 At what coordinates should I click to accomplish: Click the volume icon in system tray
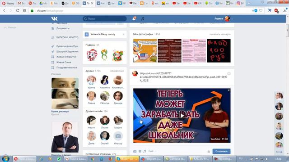click(266, 159)
